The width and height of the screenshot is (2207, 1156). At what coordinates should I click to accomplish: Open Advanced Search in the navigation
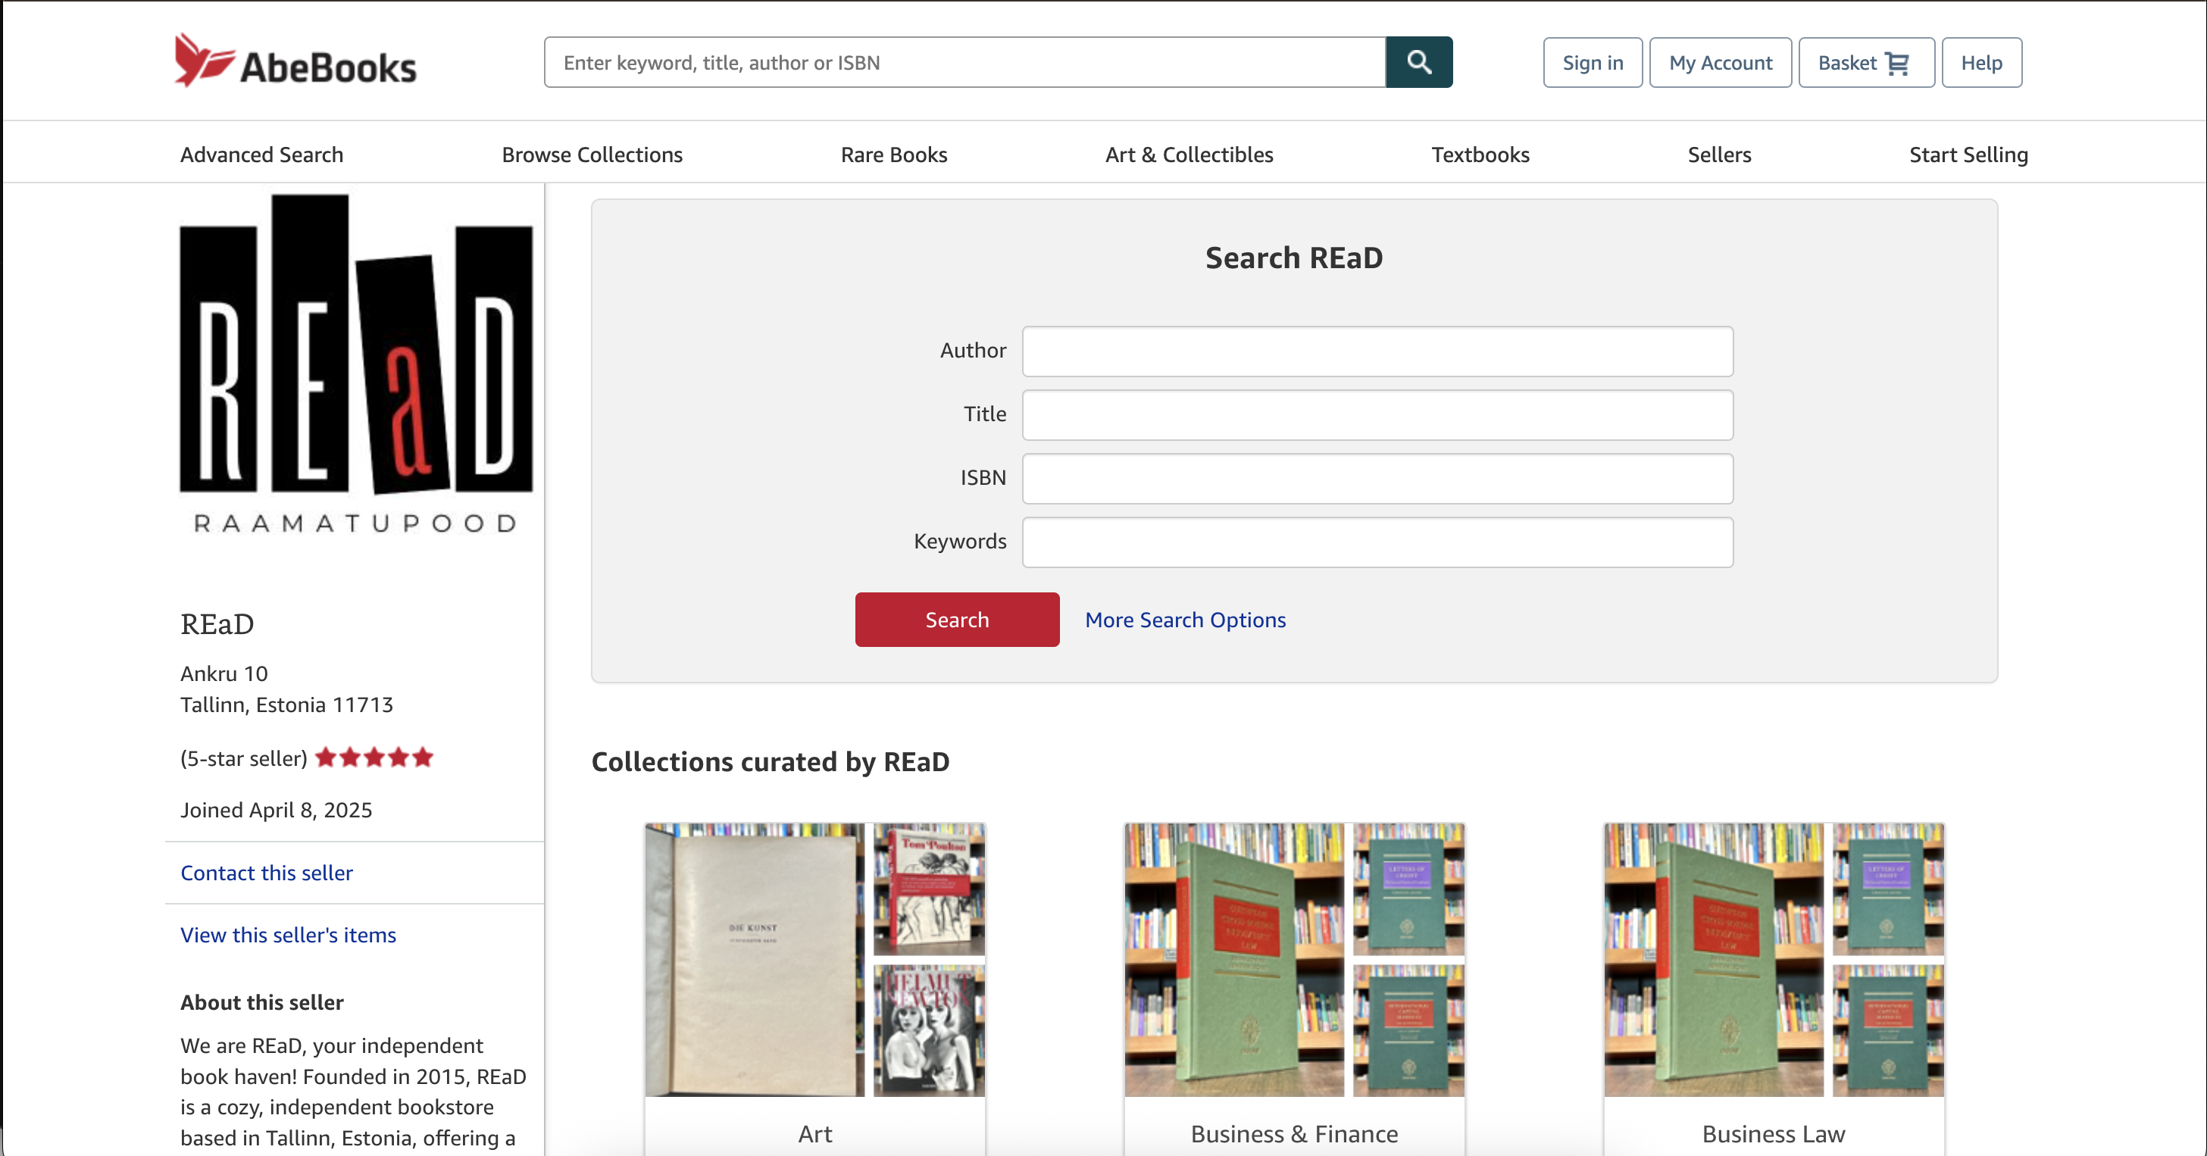(261, 155)
